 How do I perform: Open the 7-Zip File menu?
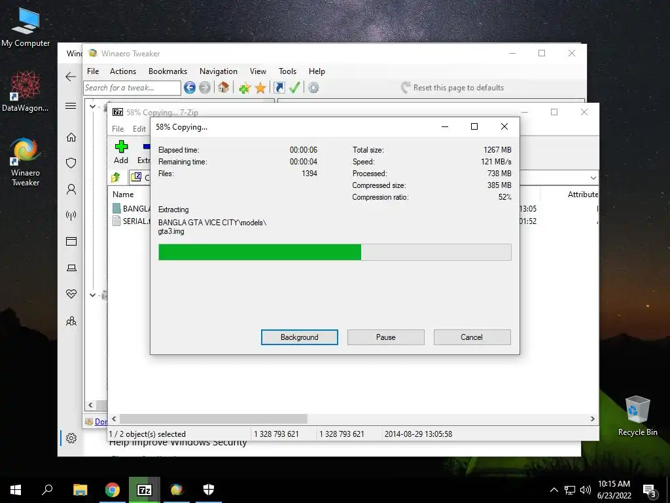pos(118,129)
